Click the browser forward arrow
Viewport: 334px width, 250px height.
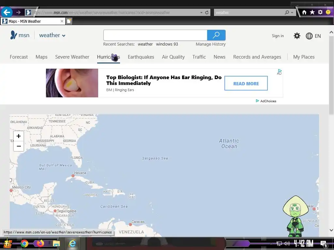tap(19, 13)
